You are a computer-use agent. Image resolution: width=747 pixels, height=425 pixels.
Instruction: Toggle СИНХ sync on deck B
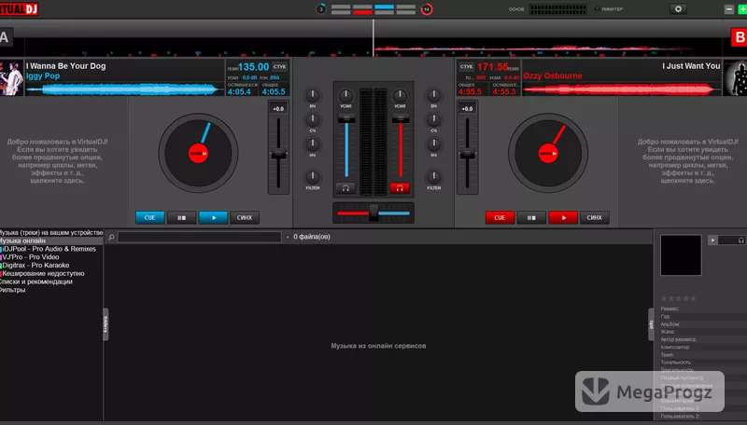coord(594,218)
